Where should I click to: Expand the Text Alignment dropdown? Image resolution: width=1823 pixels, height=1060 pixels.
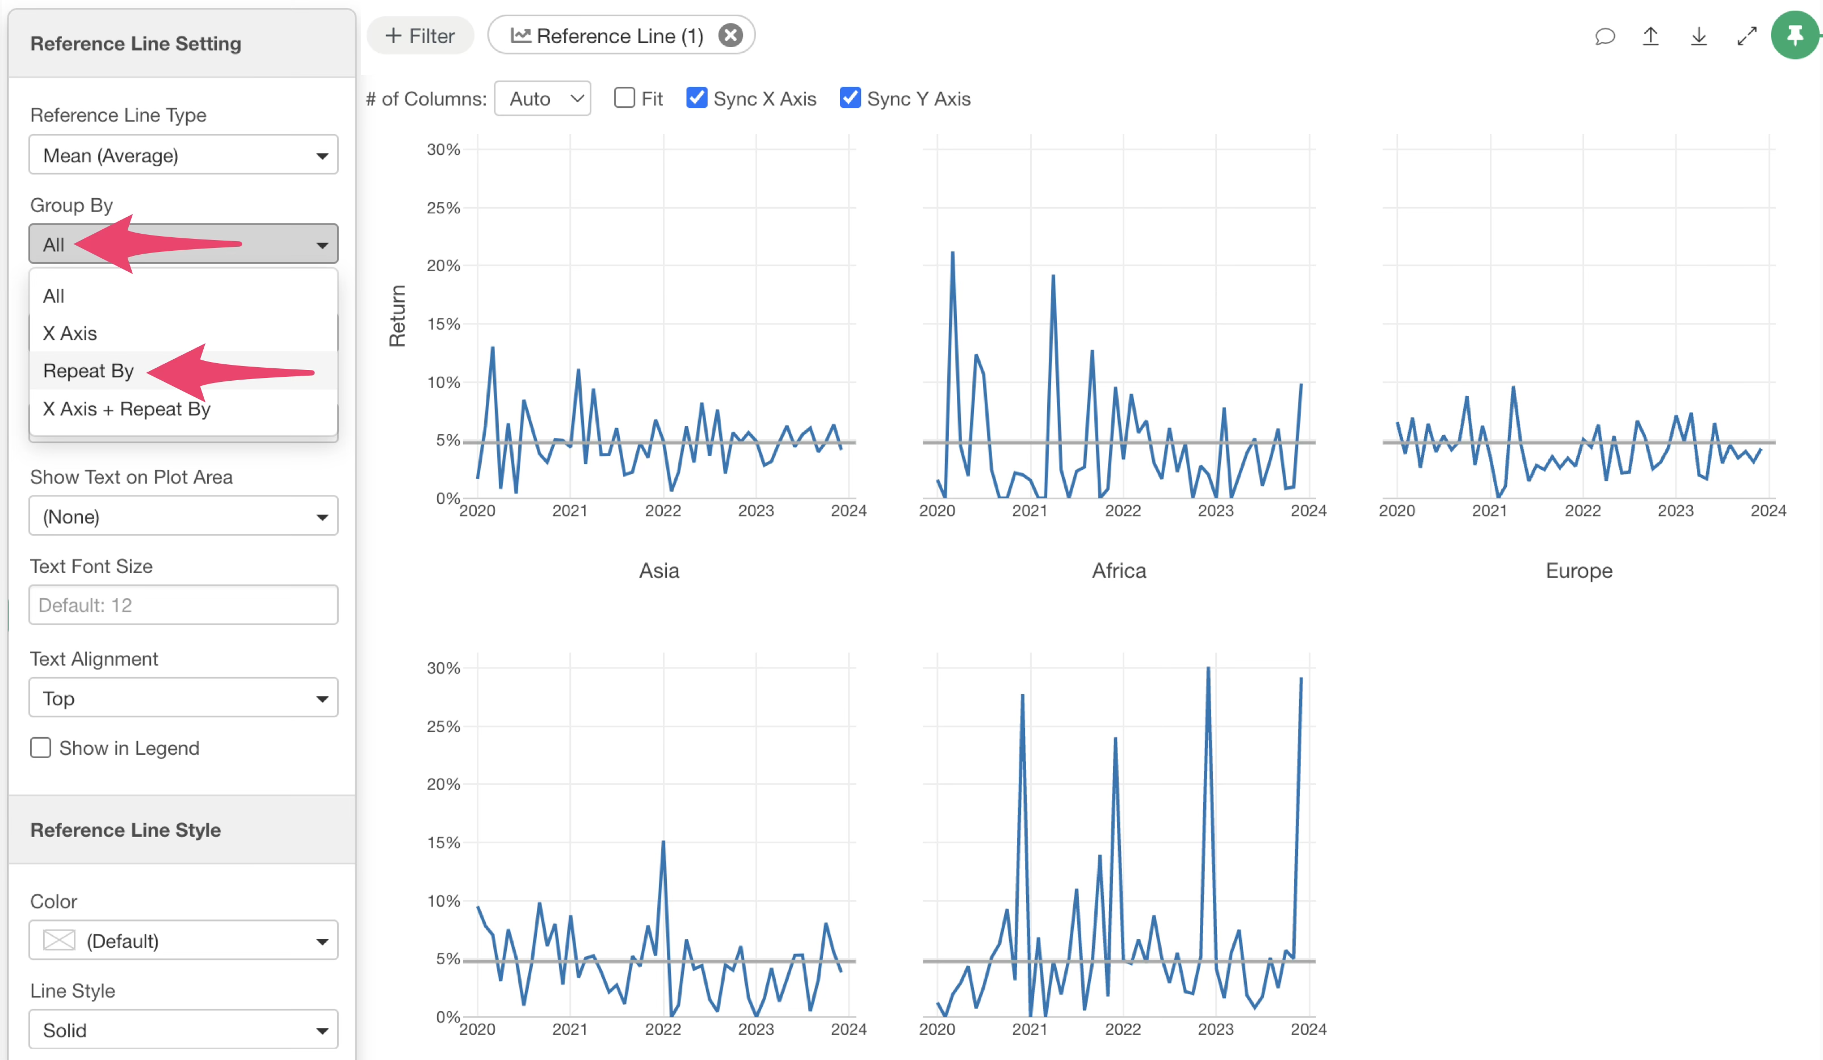[183, 698]
